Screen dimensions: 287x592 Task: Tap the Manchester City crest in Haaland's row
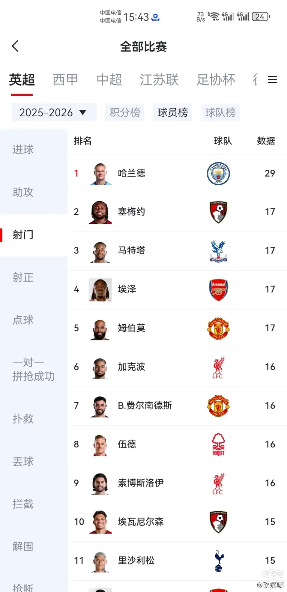click(218, 174)
